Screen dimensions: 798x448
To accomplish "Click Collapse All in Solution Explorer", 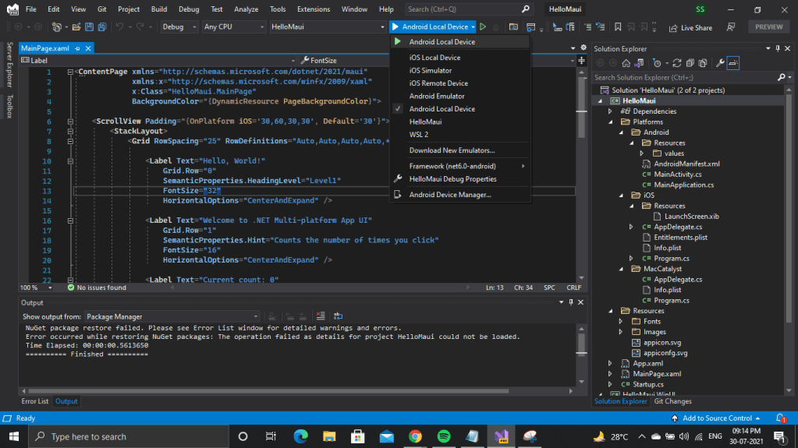I will pyautogui.click(x=690, y=63).
